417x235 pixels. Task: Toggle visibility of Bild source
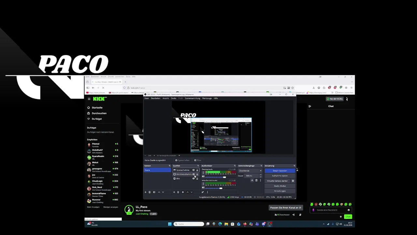pos(194,179)
